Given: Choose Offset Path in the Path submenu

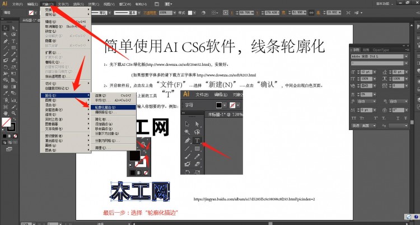Looking at the screenshot, I should click(113, 112).
